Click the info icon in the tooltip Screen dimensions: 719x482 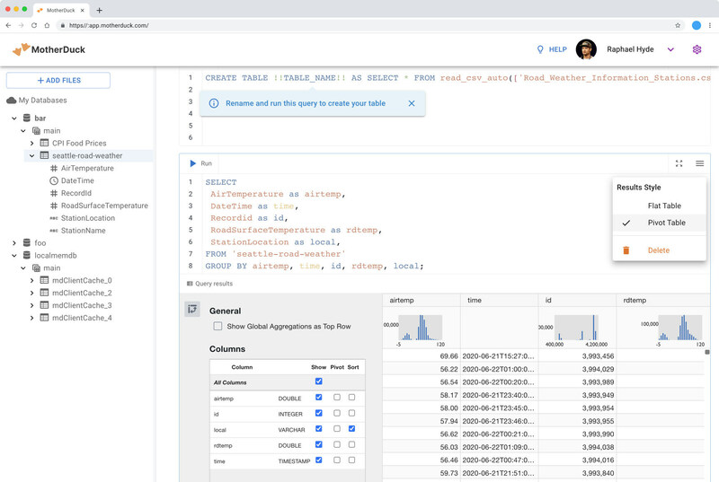pyautogui.click(x=214, y=103)
